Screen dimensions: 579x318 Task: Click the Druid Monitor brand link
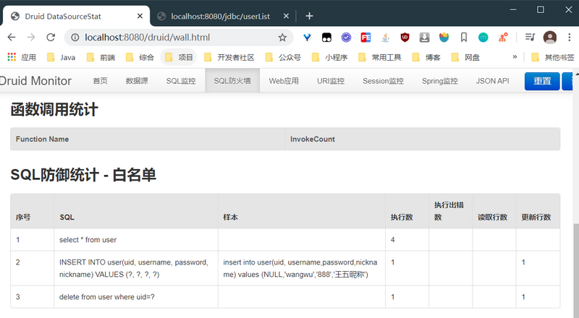pyautogui.click(x=35, y=81)
